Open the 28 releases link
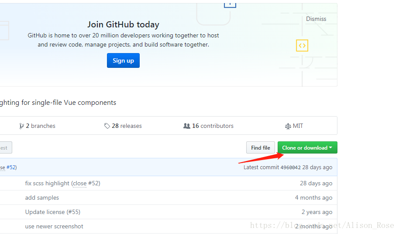 point(123,126)
